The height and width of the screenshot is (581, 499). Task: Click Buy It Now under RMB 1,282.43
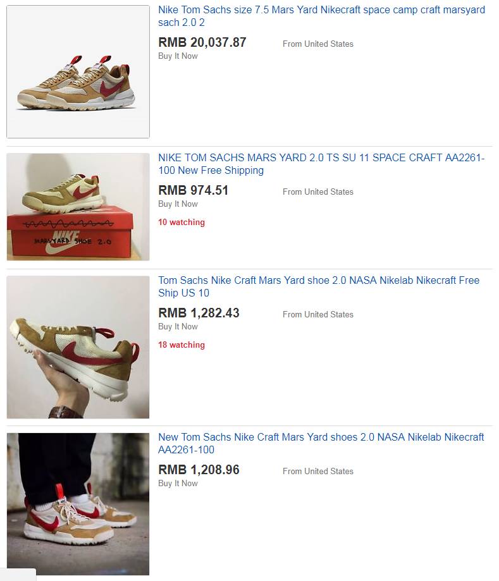pos(178,326)
